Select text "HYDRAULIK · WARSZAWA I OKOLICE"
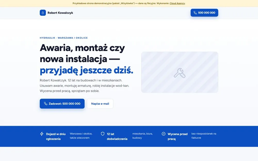This screenshot has height=161, width=258. click(x=64, y=38)
